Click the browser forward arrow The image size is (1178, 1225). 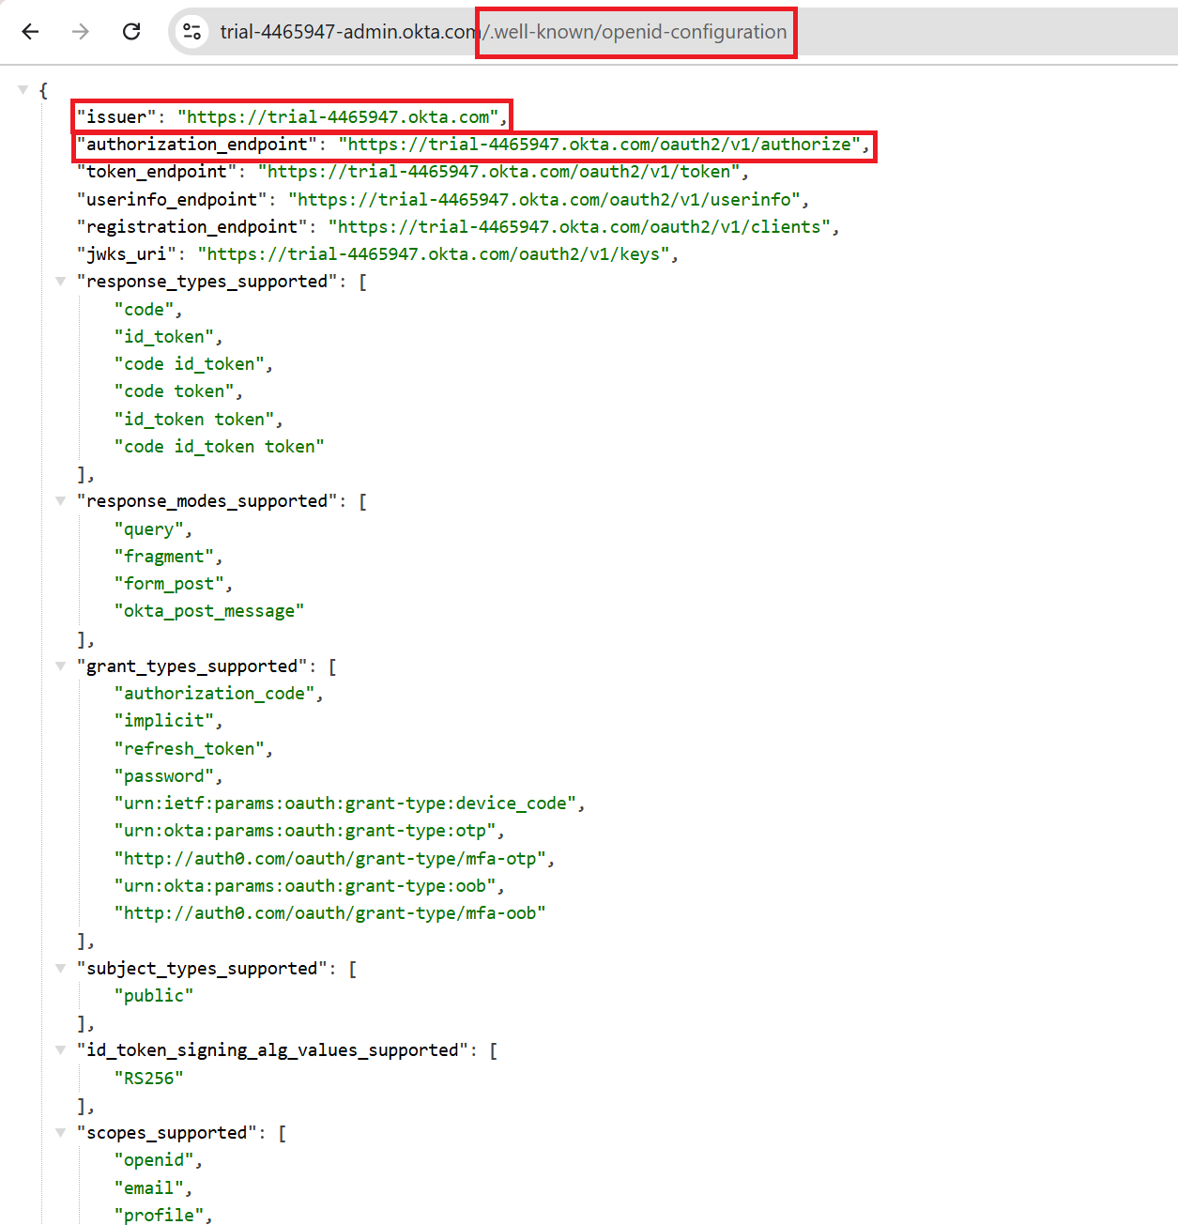click(81, 32)
